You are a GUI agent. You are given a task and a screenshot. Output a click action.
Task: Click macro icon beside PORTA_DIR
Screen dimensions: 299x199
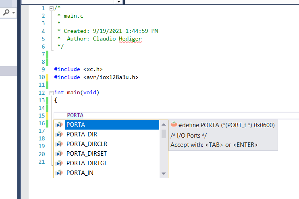(59, 134)
